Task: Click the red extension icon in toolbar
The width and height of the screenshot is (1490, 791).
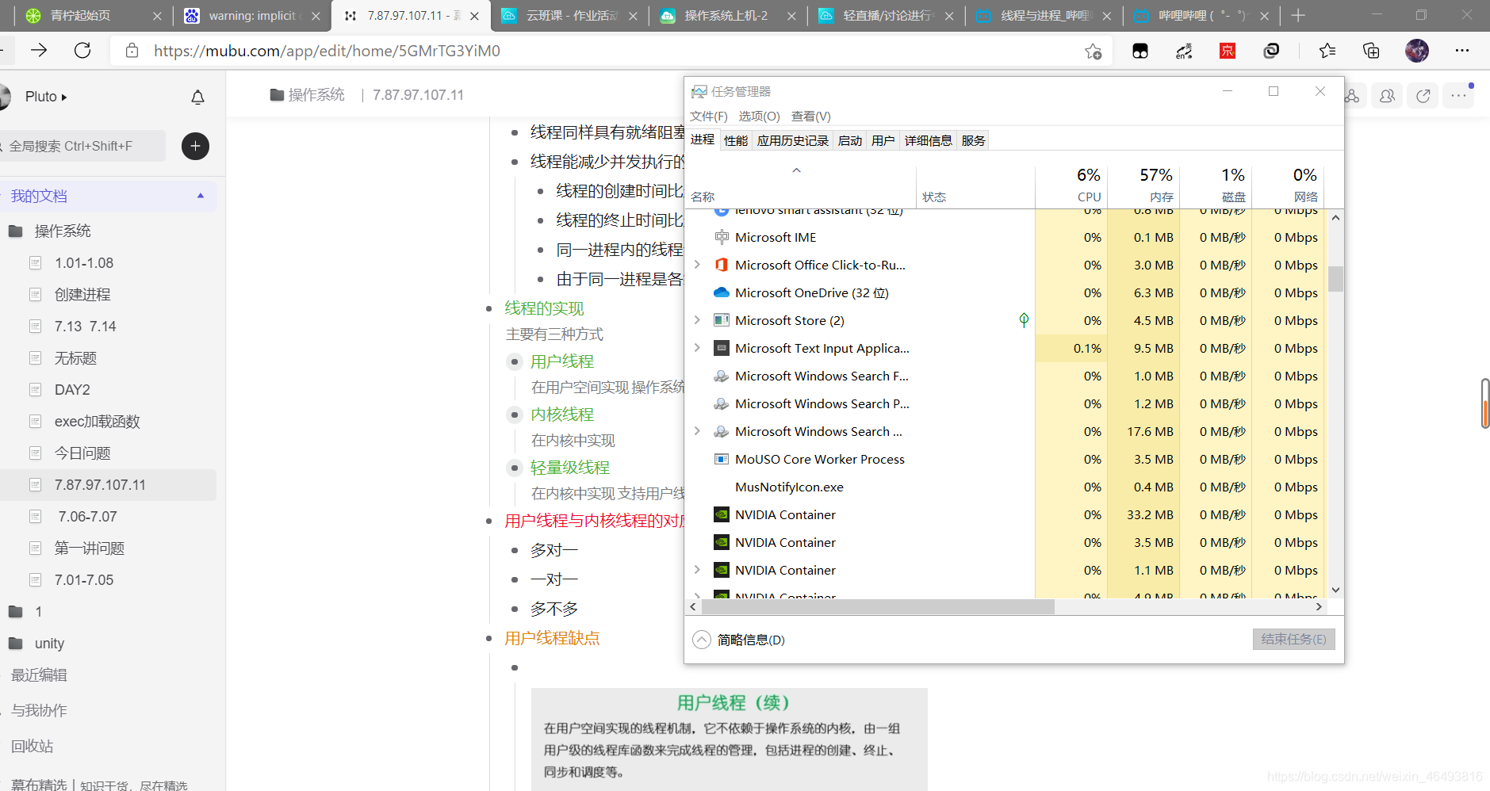Action: click(x=1228, y=51)
